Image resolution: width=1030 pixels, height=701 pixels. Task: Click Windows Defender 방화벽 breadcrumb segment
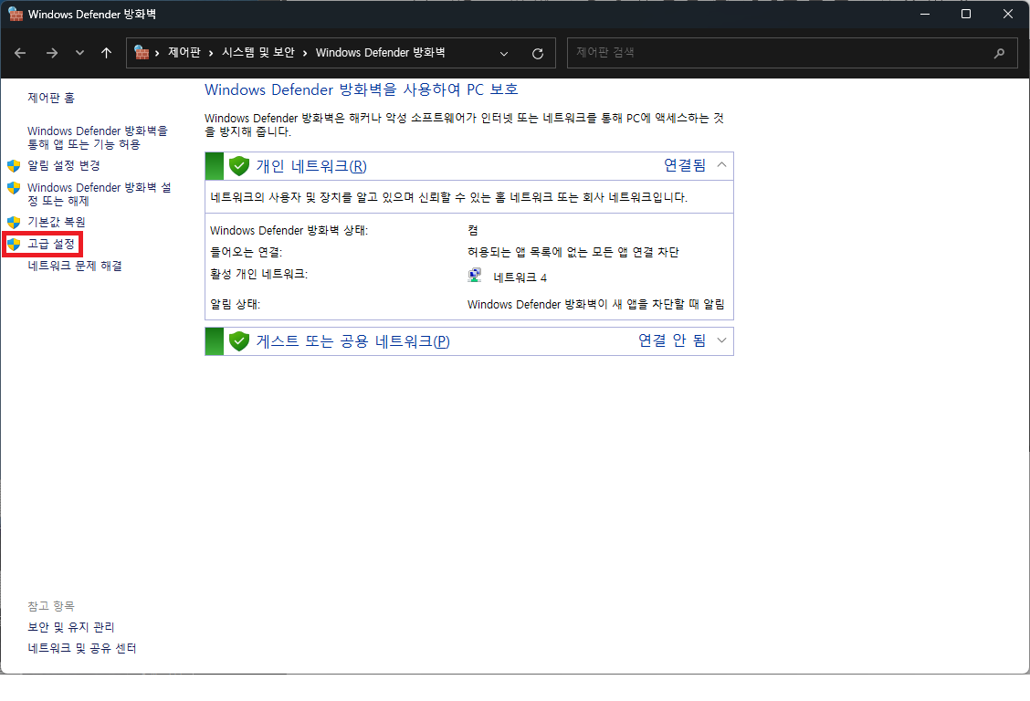point(381,53)
